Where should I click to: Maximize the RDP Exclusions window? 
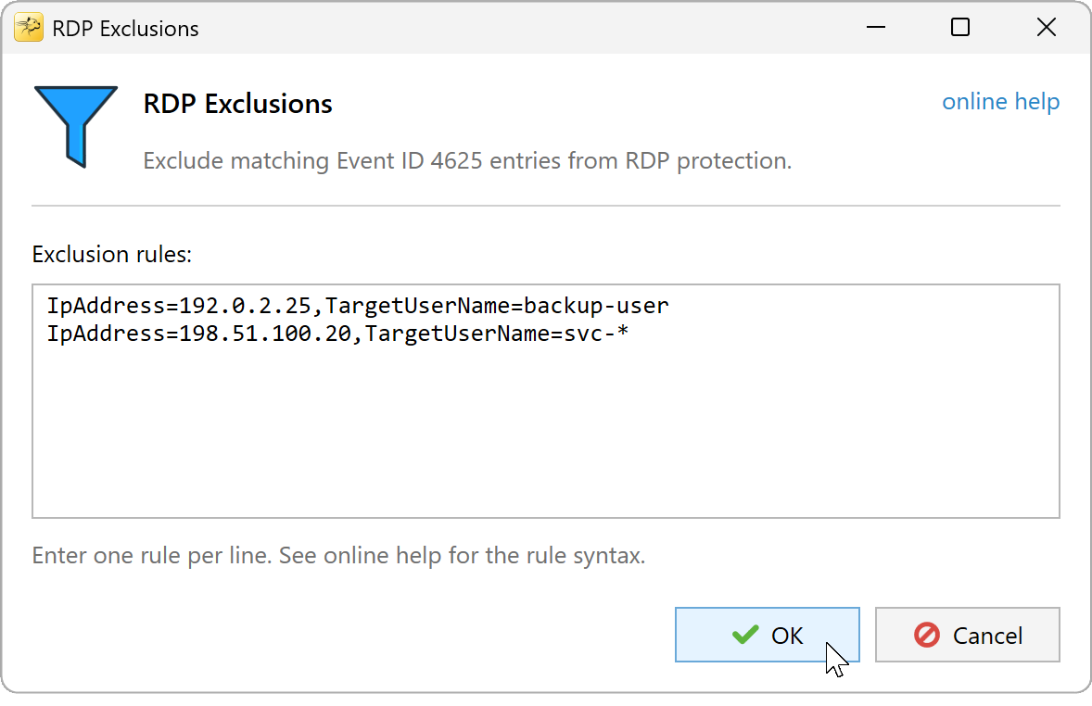pos(960,28)
